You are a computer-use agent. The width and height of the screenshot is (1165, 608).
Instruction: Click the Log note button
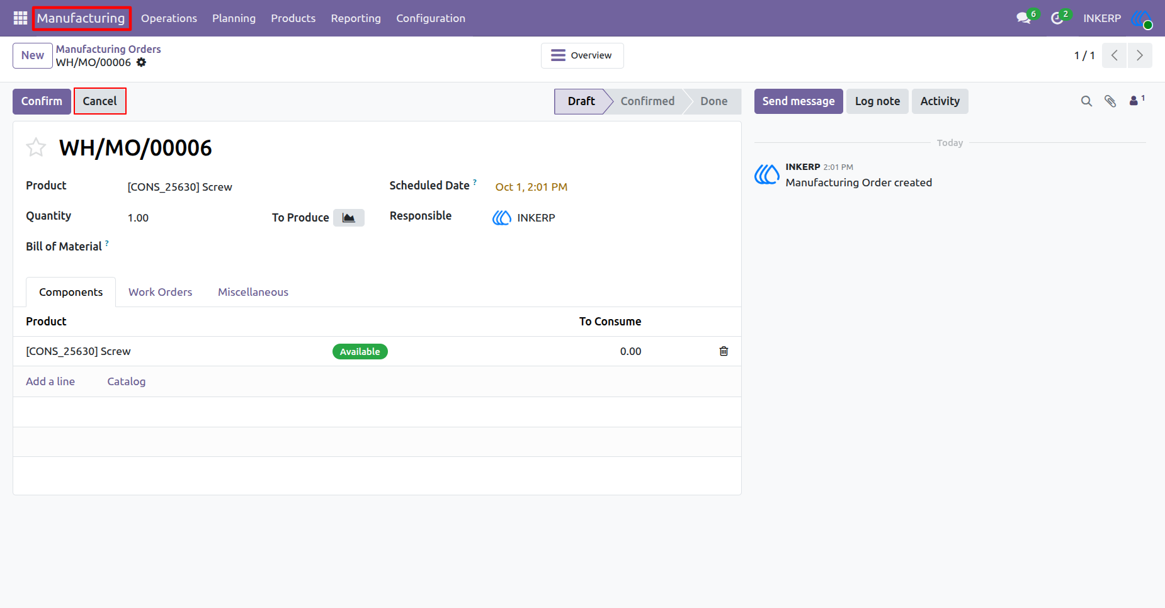point(877,101)
